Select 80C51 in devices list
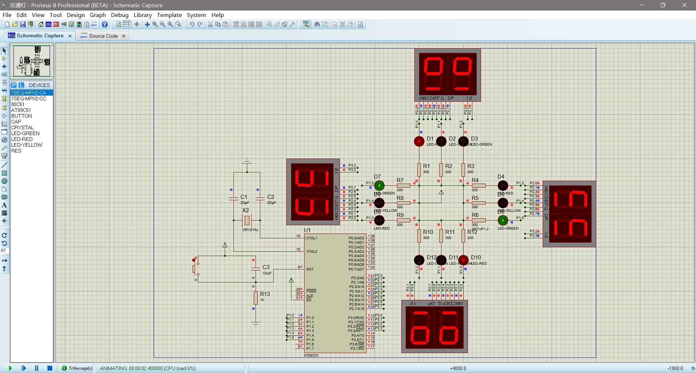696x373 pixels. click(x=32, y=104)
